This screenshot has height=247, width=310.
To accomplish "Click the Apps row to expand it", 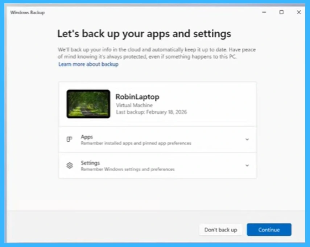I will click(x=156, y=139).
